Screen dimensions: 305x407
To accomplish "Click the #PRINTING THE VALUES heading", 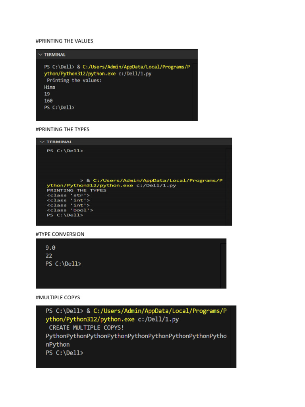I will (x=64, y=41).
